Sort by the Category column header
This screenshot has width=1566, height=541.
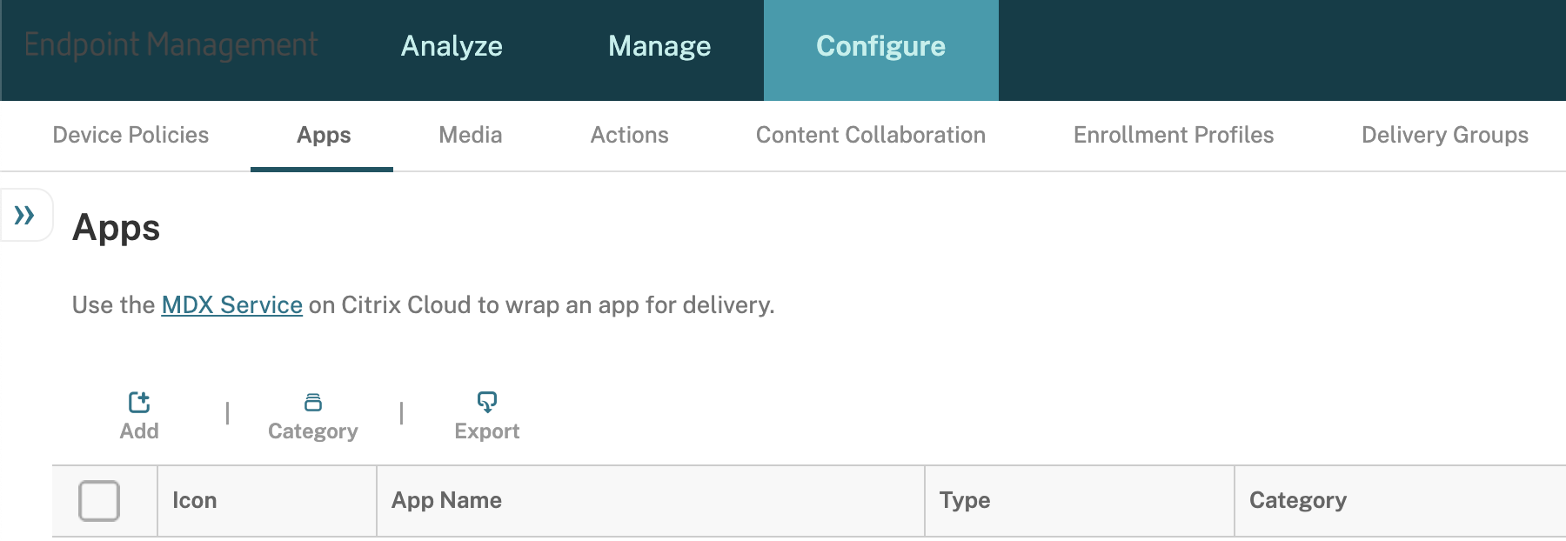[x=1297, y=501]
